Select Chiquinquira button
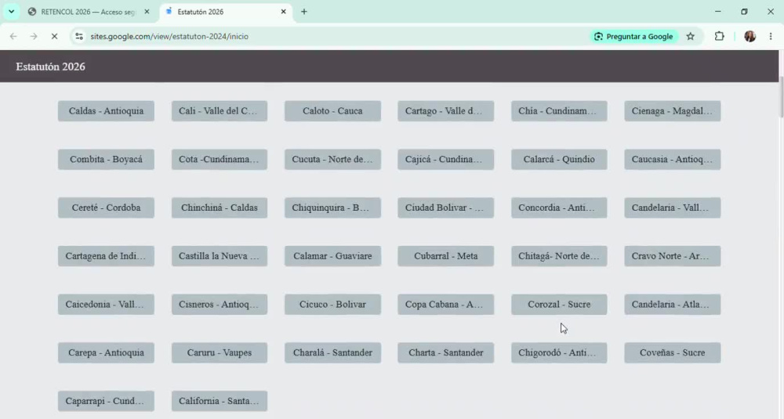The height and width of the screenshot is (419, 784). click(332, 208)
